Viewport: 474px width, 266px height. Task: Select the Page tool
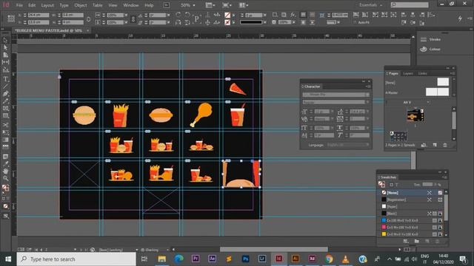[5, 55]
